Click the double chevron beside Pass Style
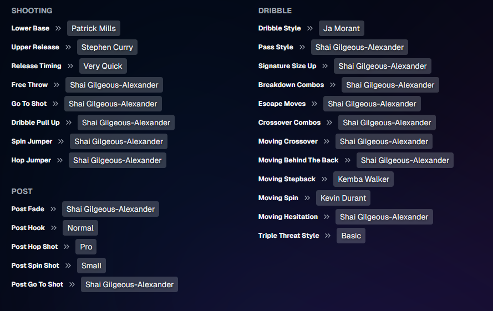The height and width of the screenshot is (311, 493). click(302, 47)
